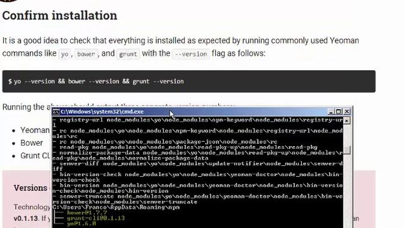Click the cmd.exe vertical scrollbar thumb
The height and width of the screenshot is (228, 405).
point(347,150)
